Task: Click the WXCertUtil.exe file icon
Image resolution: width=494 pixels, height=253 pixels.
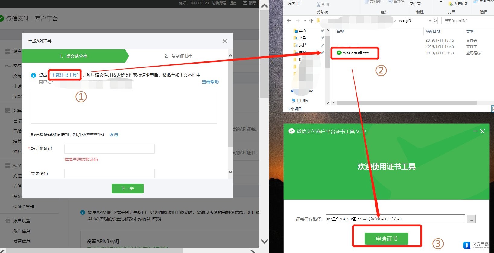Action: tap(339, 53)
